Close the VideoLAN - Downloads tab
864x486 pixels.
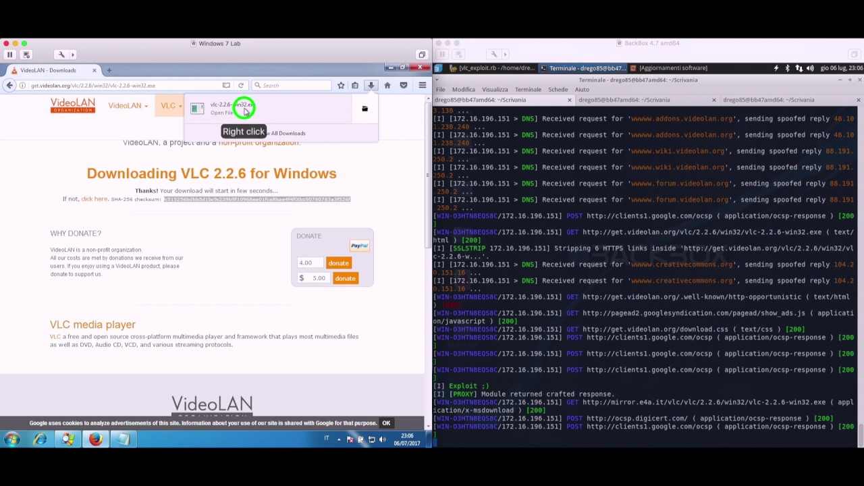94,70
